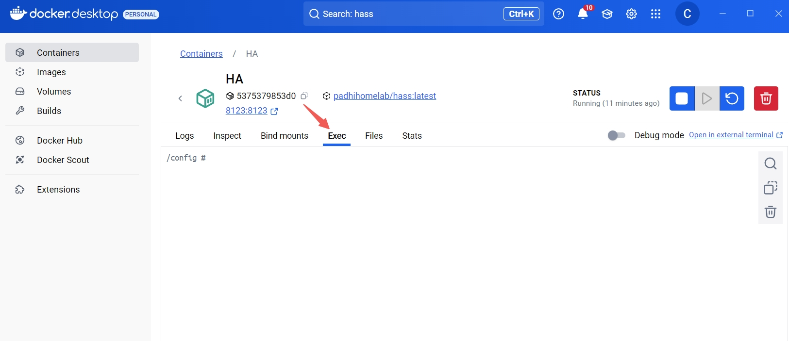Go back using the left chevron
Screen dimensions: 789x341
[180, 98]
